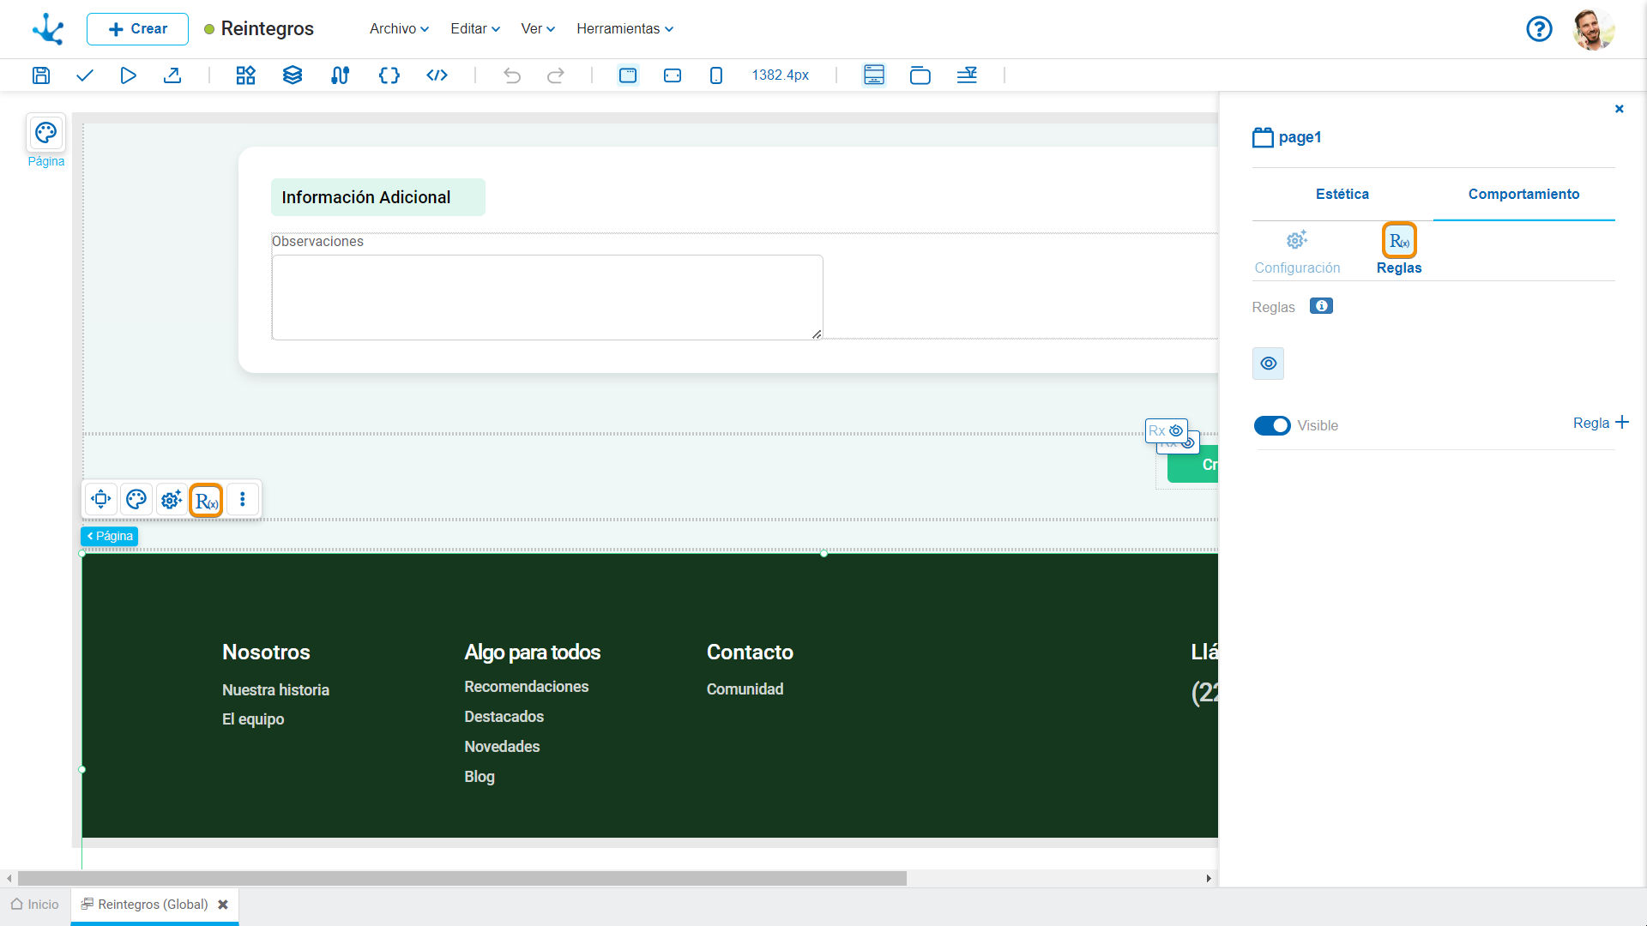Click the Deyel logo icon
1647x926 pixels.
48,29
